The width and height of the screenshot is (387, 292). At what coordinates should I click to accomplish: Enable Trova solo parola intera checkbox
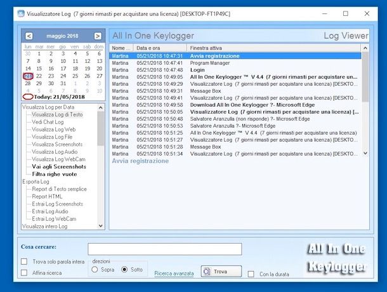coord(24,262)
